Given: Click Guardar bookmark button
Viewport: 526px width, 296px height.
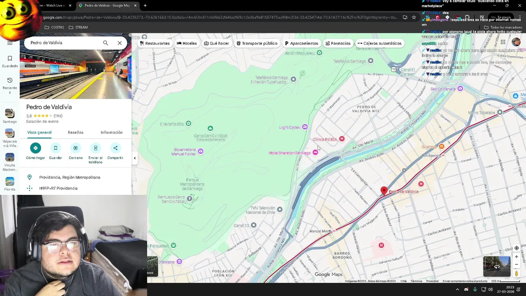Looking at the screenshot, I should [55, 148].
